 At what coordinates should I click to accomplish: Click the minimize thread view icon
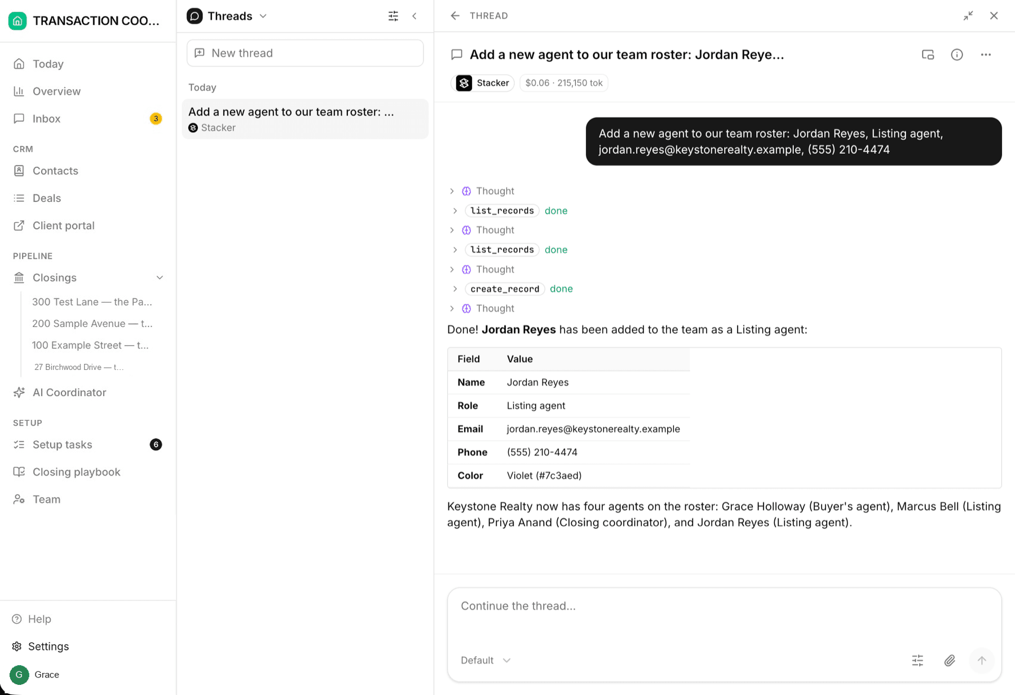click(x=968, y=16)
